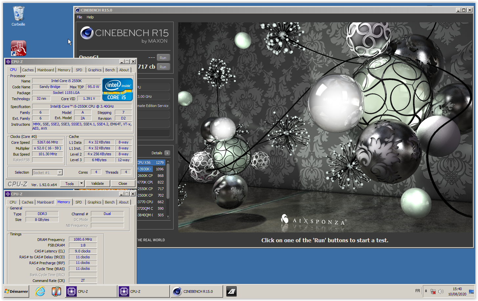The width and height of the screenshot is (478, 301).
Task: Click the Bus Speed 101.30 MHz value
Action: pyautogui.click(x=48, y=154)
